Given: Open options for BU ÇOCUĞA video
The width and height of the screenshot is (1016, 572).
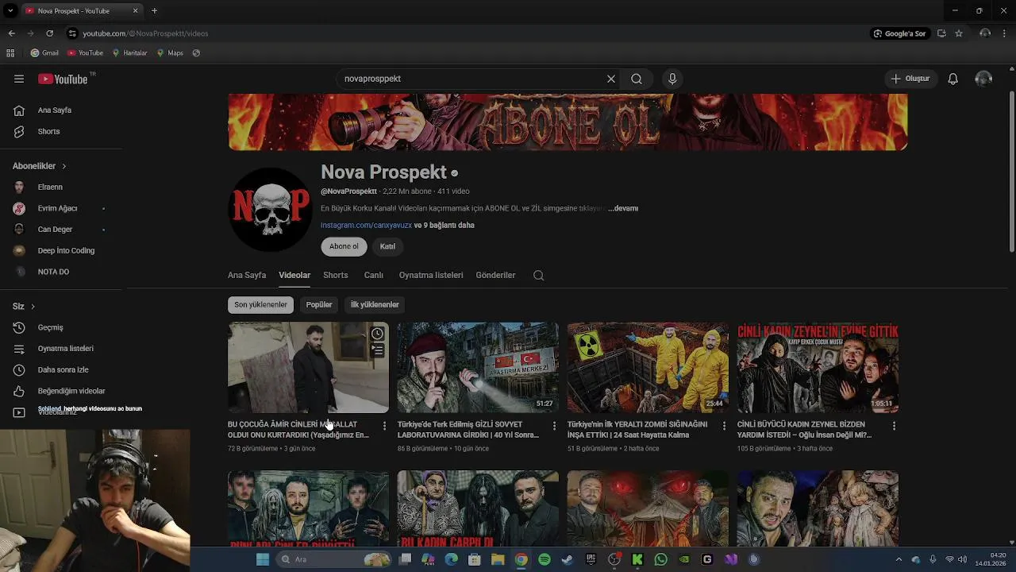Looking at the screenshot, I should [385, 426].
